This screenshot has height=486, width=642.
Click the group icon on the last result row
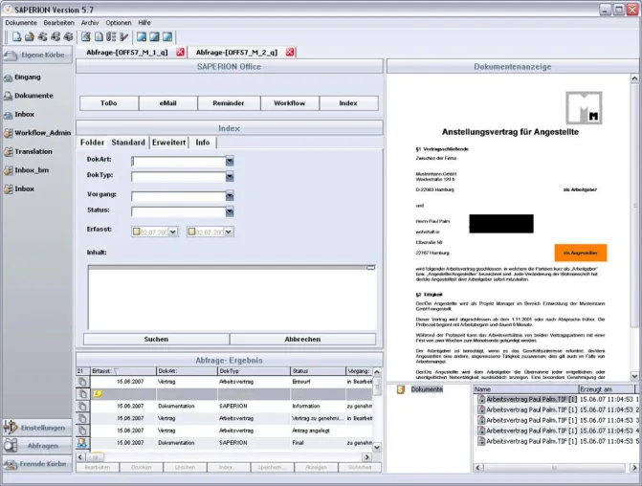point(82,443)
